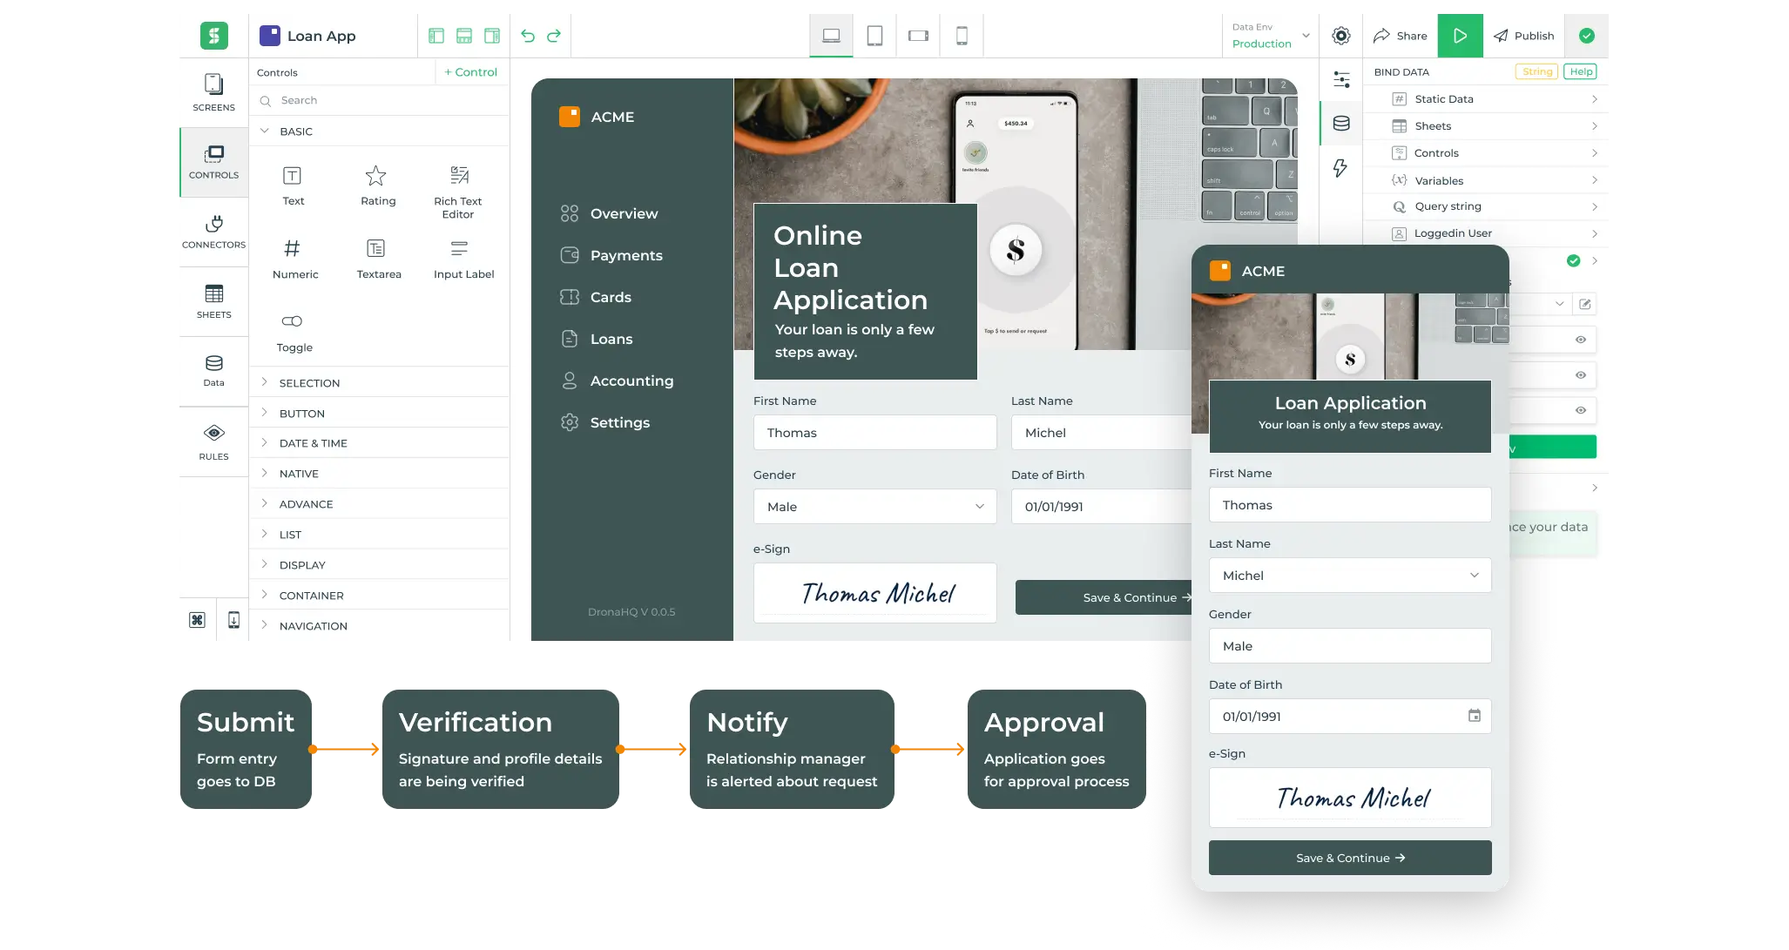Image resolution: width=1789 pixels, height=950 pixels.
Task: Switch to mobile phone preview
Action: [x=962, y=36]
